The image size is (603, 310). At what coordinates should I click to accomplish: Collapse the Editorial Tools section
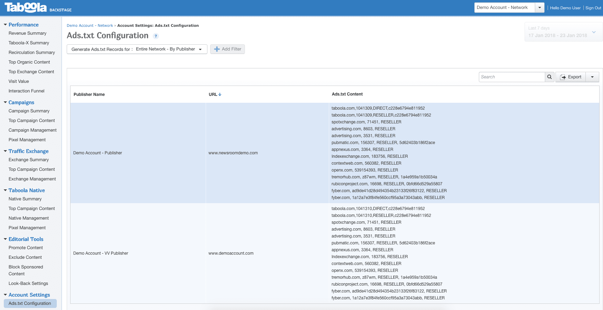click(x=5, y=239)
